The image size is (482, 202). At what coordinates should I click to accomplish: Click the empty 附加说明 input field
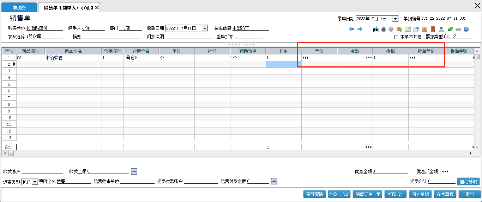click(x=189, y=37)
